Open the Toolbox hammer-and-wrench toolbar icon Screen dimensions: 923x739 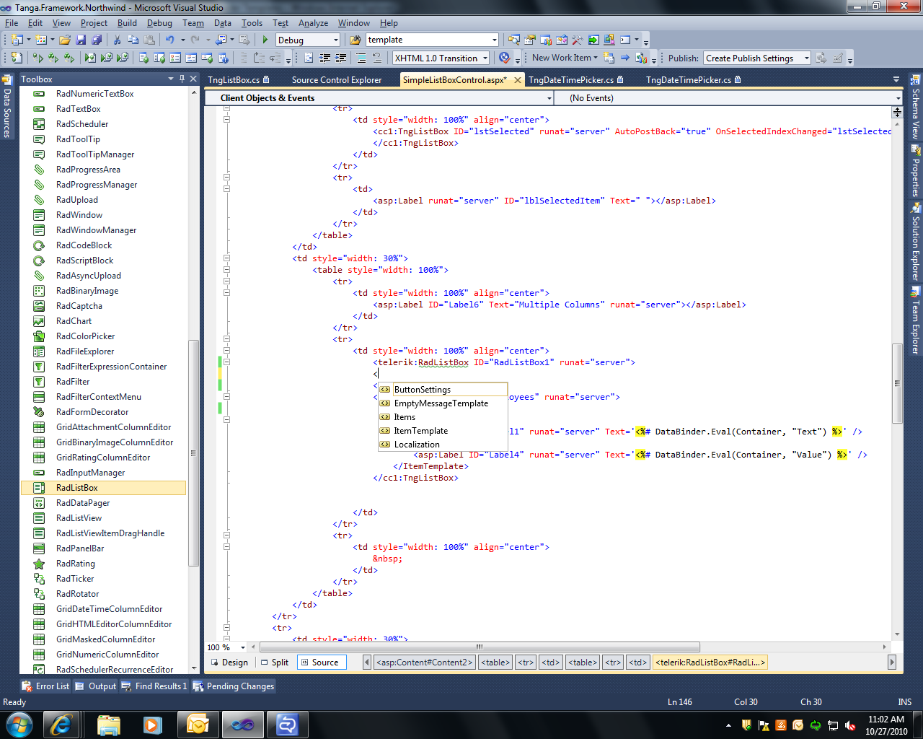577,40
